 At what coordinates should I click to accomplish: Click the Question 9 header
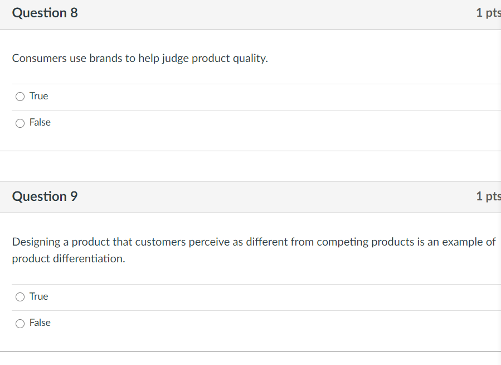45,196
